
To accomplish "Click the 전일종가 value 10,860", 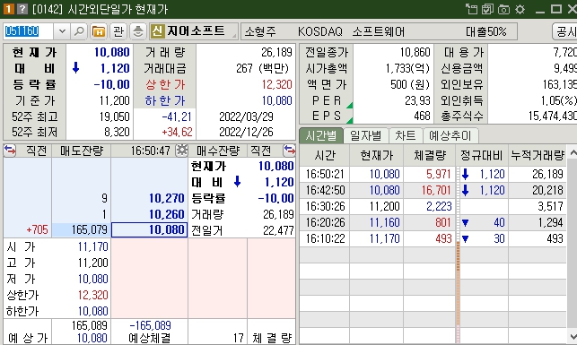I will pos(415,53).
